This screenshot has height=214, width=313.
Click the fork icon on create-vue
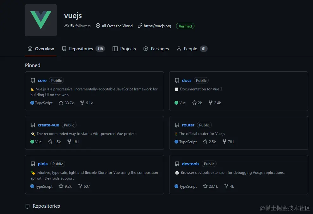pos(69,142)
